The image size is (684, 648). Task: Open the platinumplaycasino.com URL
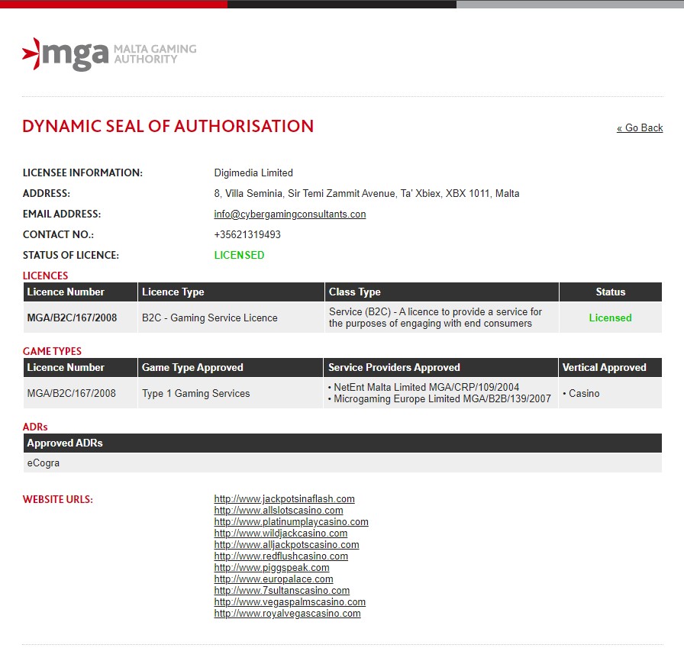point(291,521)
